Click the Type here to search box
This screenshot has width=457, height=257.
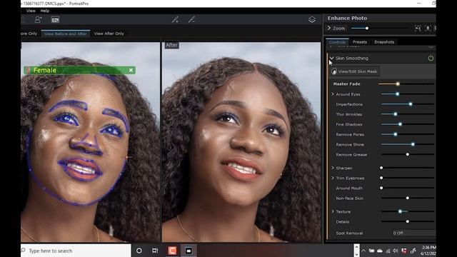(76, 251)
